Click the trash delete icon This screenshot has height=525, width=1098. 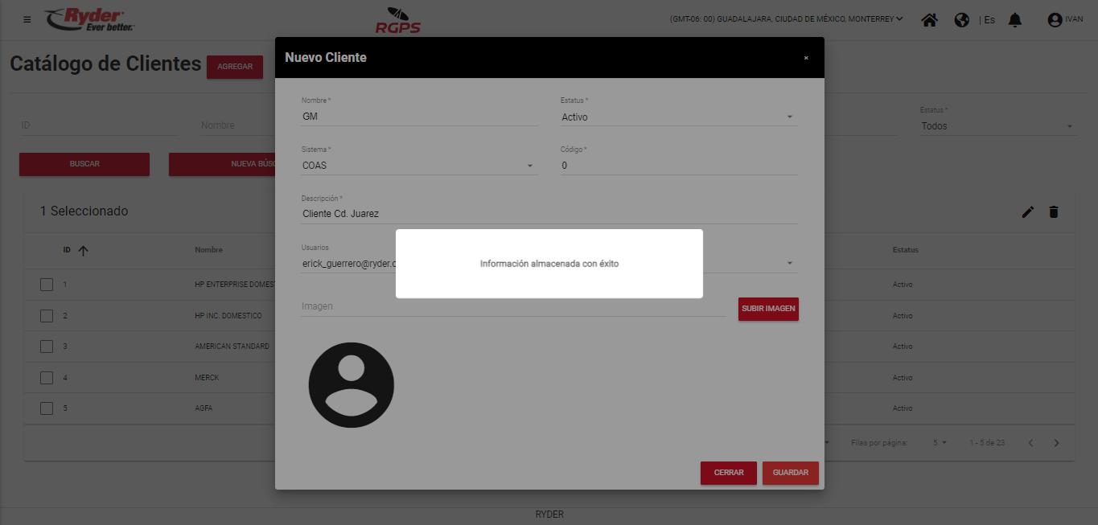tap(1054, 211)
